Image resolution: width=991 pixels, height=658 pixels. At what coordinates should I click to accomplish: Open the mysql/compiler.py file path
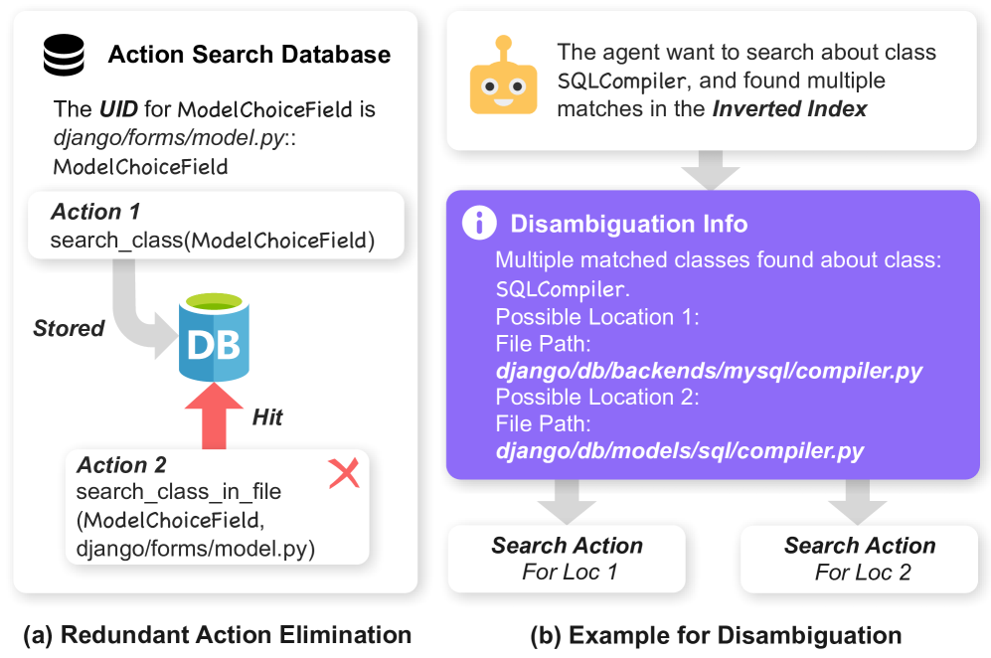709,372
